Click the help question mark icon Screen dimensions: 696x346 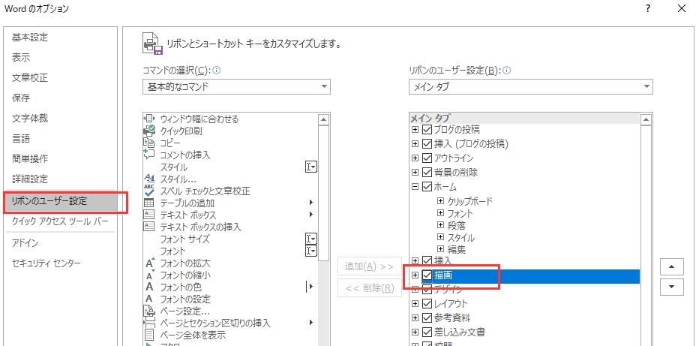(x=649, y=8)
